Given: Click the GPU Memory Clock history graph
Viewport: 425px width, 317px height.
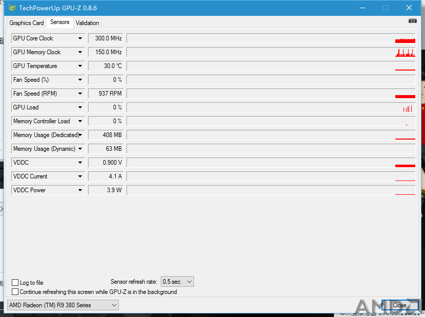Looking at the screenshot, I should click(271, 52).
